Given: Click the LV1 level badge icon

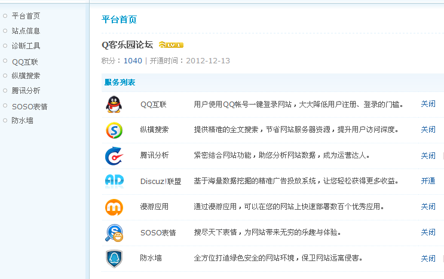Looking at the screenshot, I should click(171, 45).
